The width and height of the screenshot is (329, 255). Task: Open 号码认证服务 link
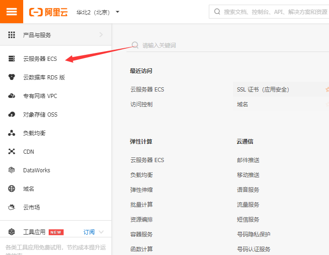253,249
